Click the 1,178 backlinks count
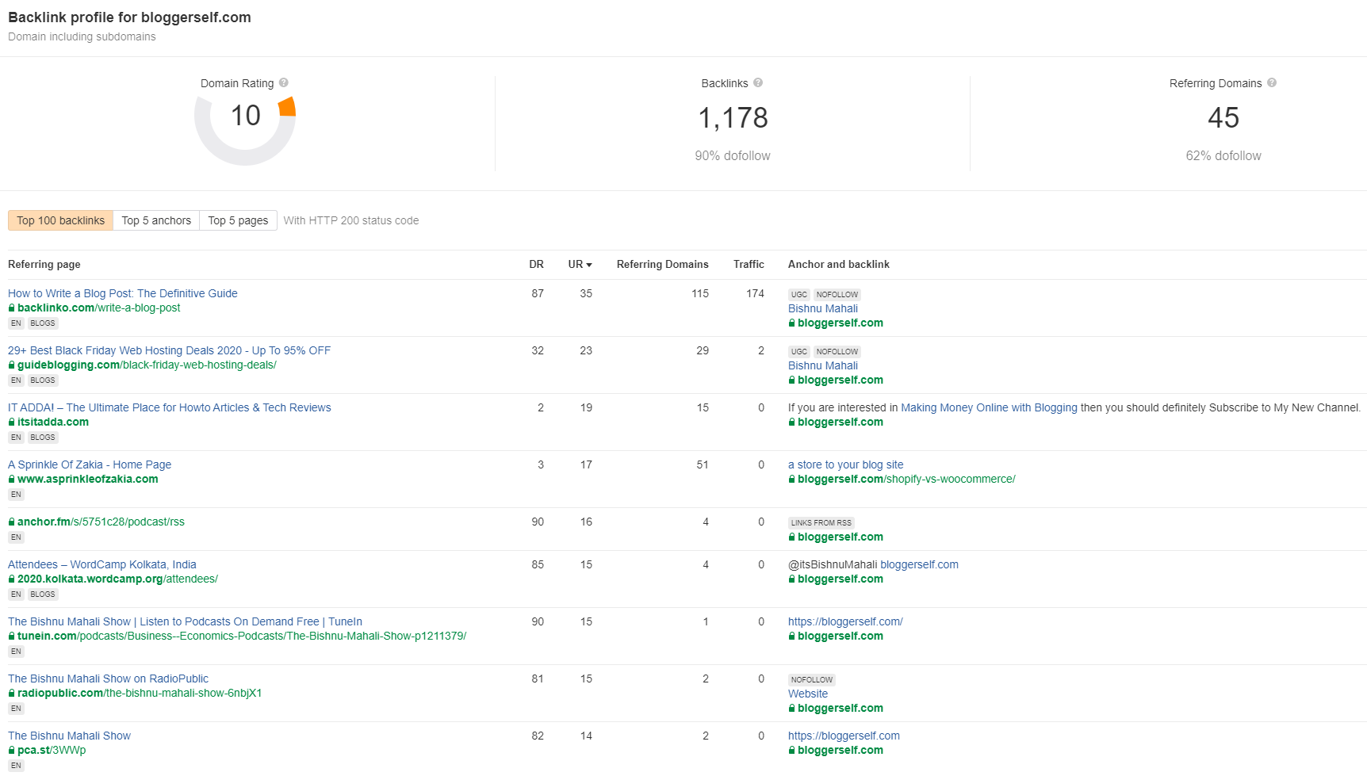This screenshot has height=776, width=1367. click(x=733, y=118)
